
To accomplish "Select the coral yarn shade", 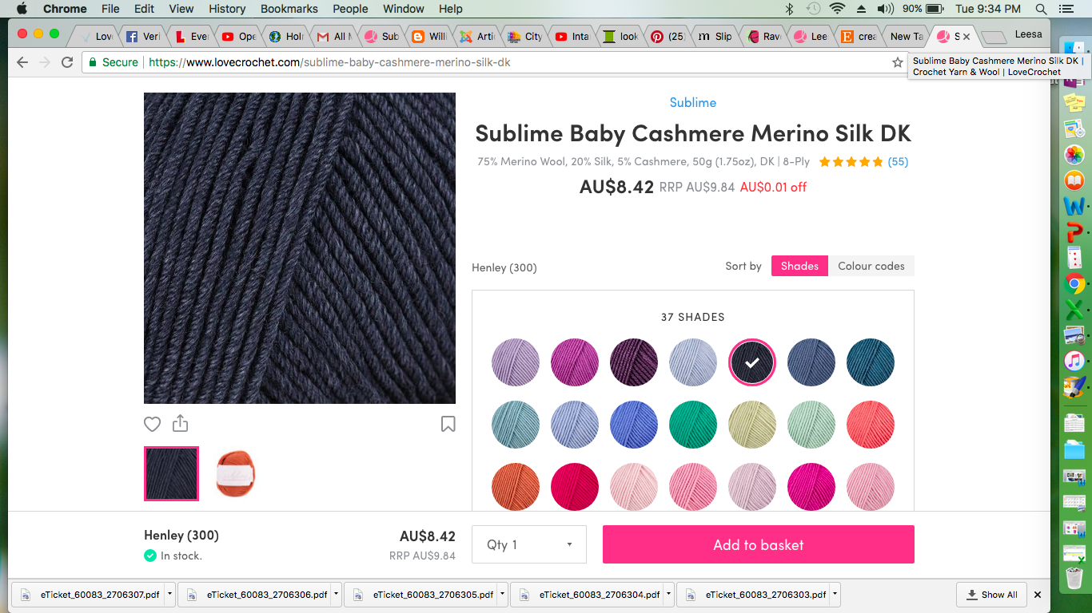I will coord(871,425).
